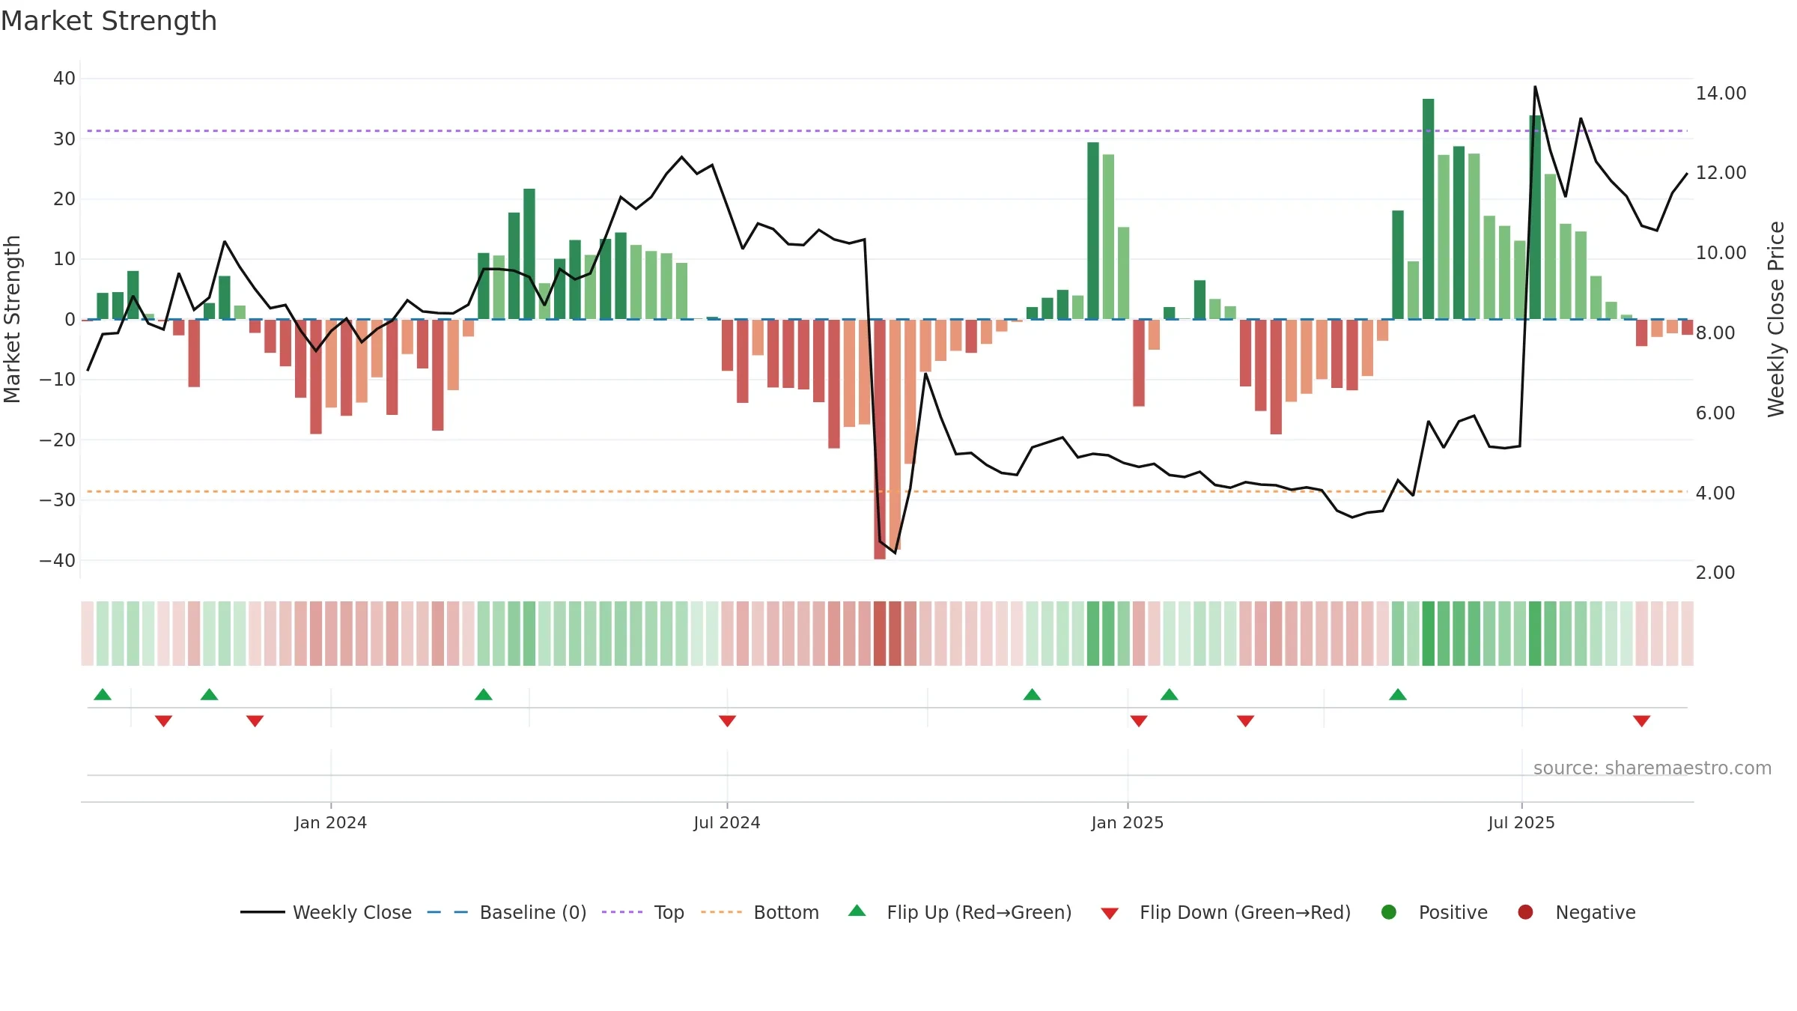Click the last flip-up marker before Jul 2025
This screenshot has height=1011, width=1797.
[1398, 694]
